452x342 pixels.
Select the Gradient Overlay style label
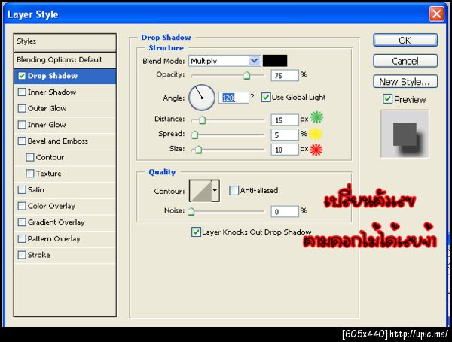[56, 222]
